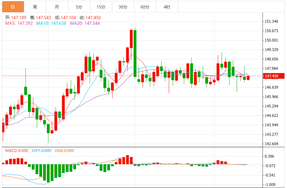This screenshot has width=287, height=188.
Task: Open the 5分 interval tab
Action: point(79,7)
